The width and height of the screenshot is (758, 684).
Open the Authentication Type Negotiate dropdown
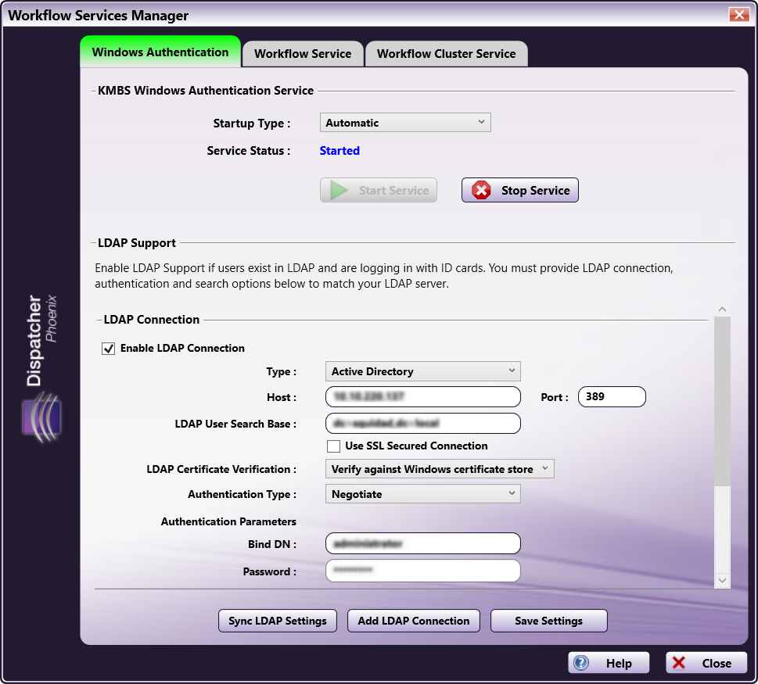click(x=423, y=494)
